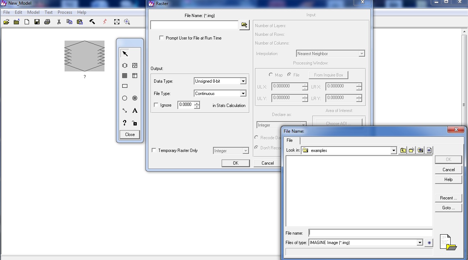The image size is (468, 260).
Task: Open the Edit menu
Action: point(19,12)
